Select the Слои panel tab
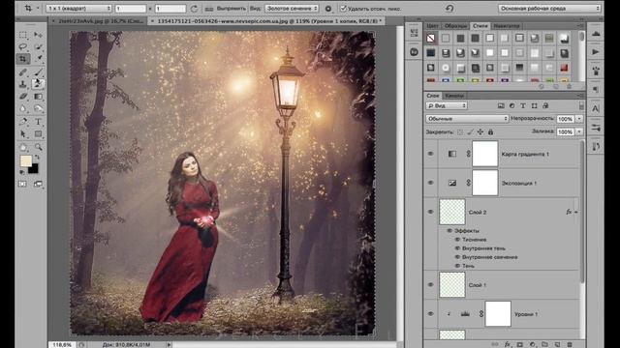This screenshot has width=620, height=348. (433, 96)
